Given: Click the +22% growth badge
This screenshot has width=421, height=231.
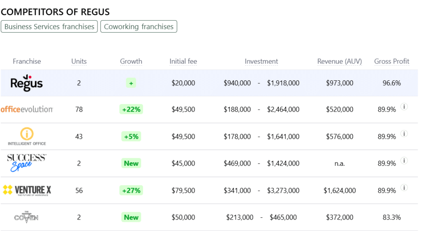Looking at the screenshot, I should (x=131, y=110).
